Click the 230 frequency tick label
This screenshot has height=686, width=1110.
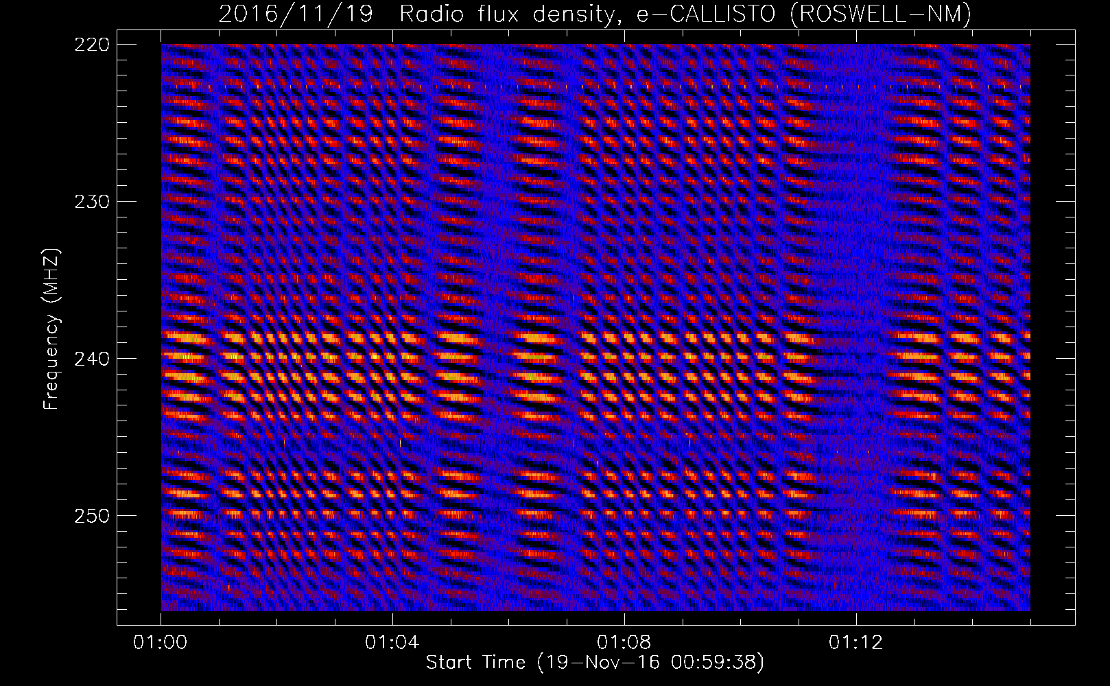(x=91, y=201)
